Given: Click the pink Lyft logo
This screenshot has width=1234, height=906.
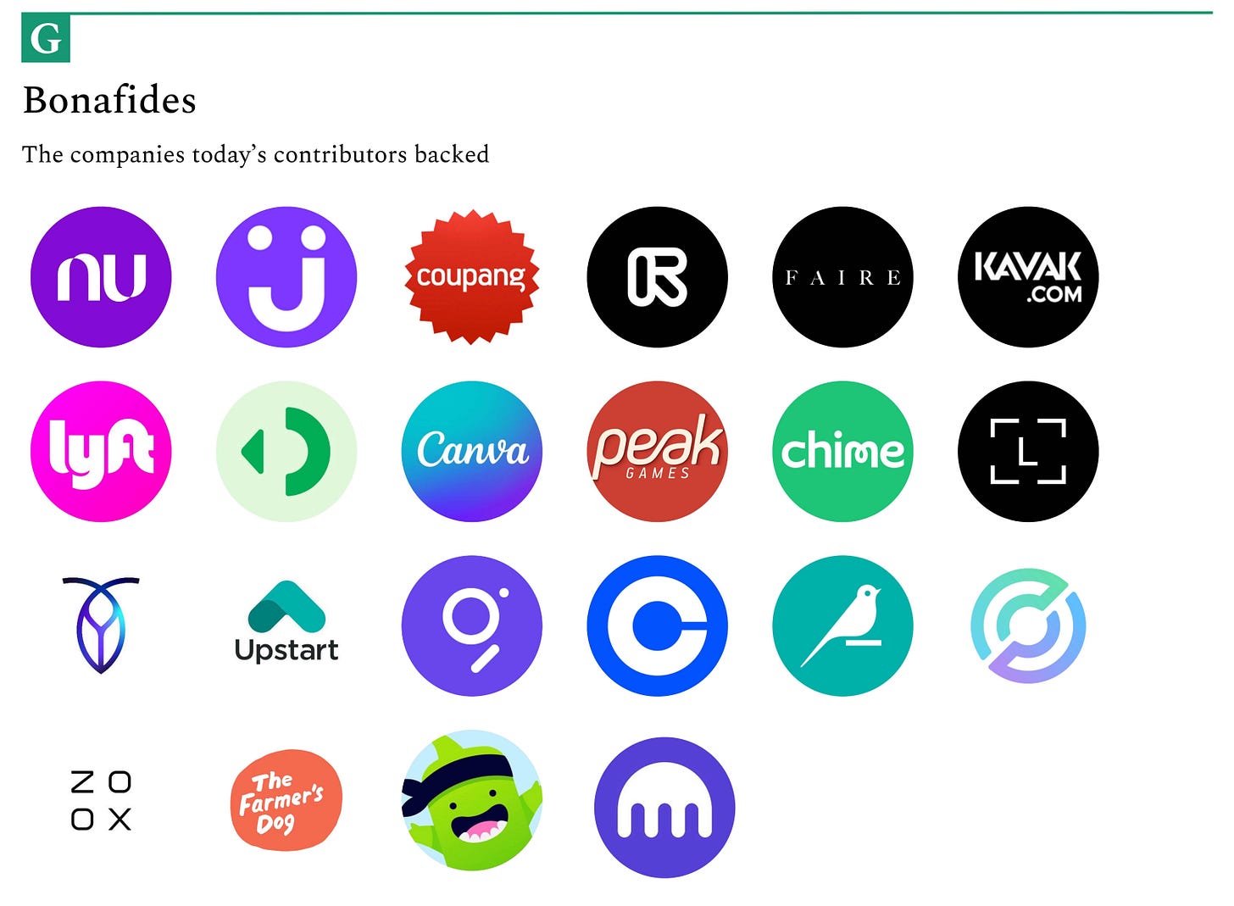Looking at the screenshot, I should click(x=101, y=452).
